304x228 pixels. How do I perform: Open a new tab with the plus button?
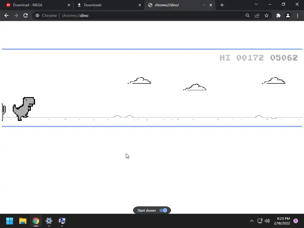tap(222, 5)
